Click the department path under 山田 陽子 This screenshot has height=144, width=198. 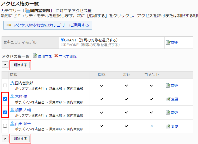49,129
